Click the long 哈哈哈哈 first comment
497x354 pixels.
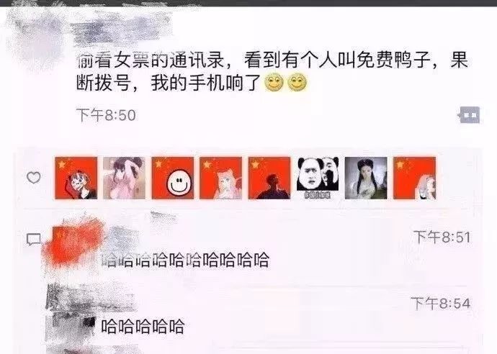tap(185, 260)
